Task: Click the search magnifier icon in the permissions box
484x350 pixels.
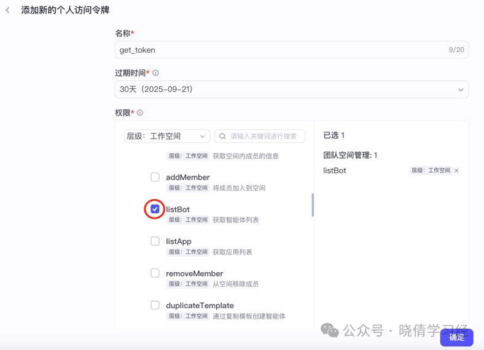Action: click(222, 136)
